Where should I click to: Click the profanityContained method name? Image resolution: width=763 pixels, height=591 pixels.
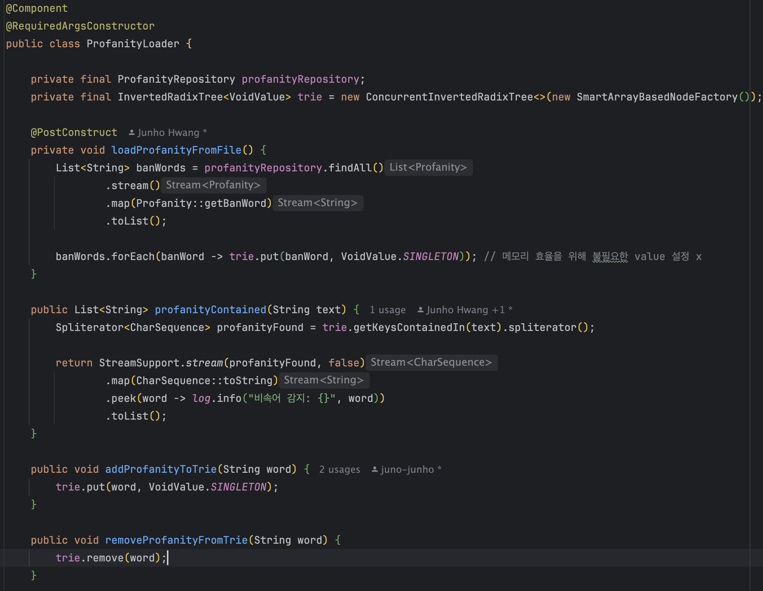(x=211, y=310)
